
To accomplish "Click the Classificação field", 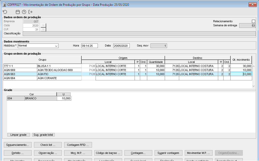I will coord(139,34).
